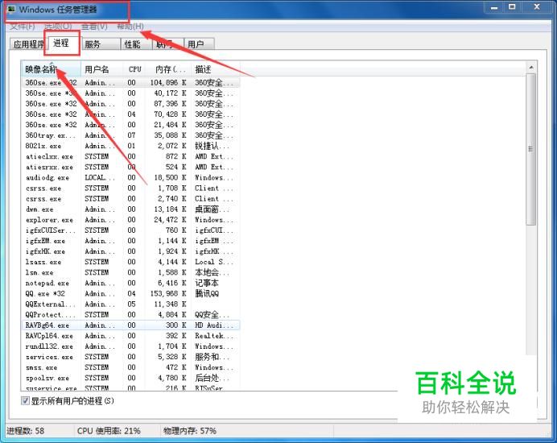Sort processes by the CPU column header
The width and height of the screenshot is (557, 443).
pos(134,69)
